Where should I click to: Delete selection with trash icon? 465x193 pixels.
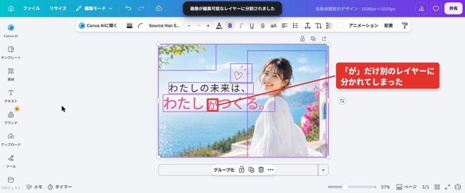(x=261, y=170)
